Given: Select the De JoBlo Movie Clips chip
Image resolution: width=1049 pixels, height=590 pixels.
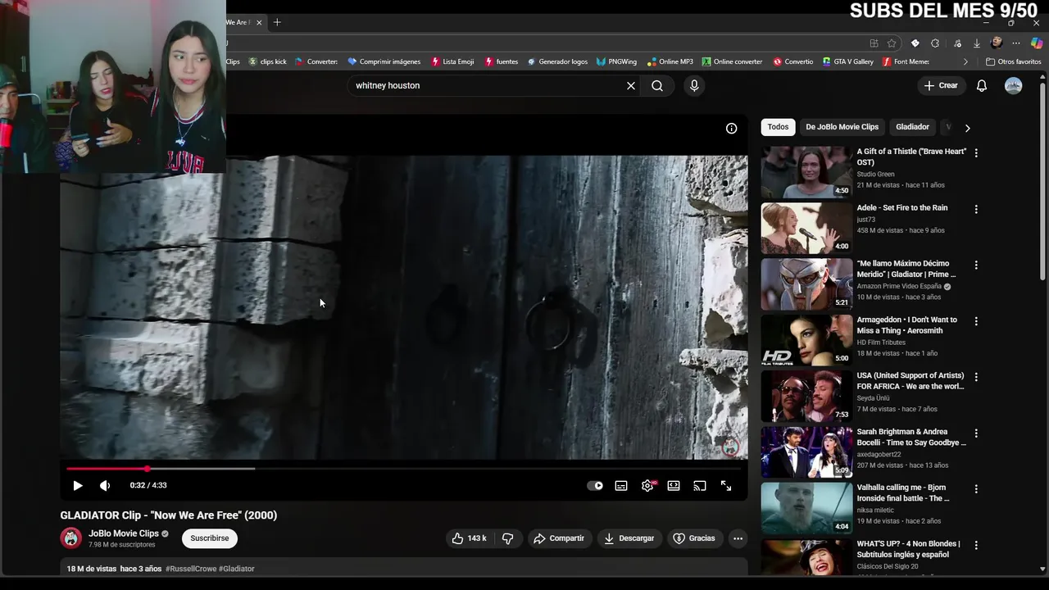Looking at the screenshot, I should pyautogui.click(x=842, y=127).
